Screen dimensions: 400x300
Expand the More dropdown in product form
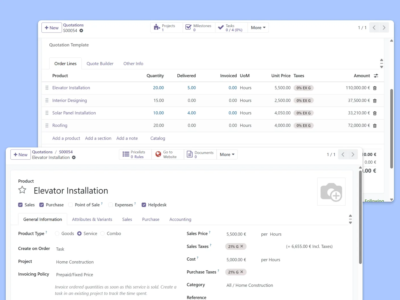[x=227, y=155]
